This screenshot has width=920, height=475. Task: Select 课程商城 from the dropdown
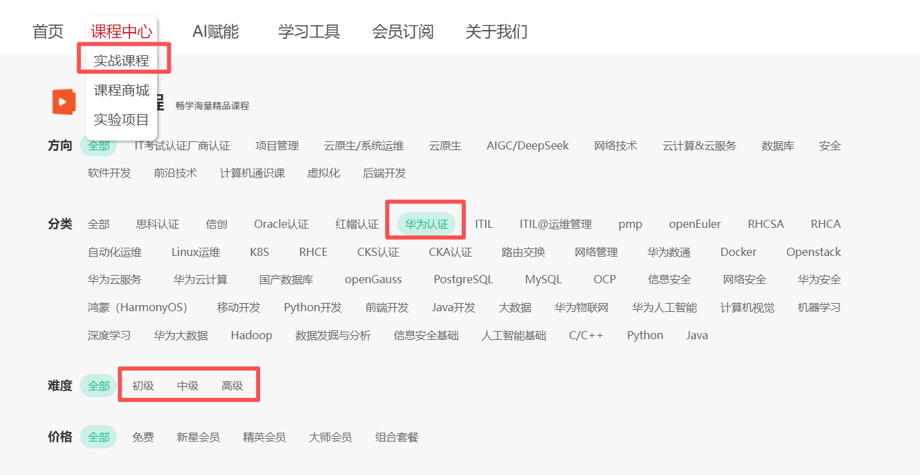pyautogui.click(x=122, y=89)
